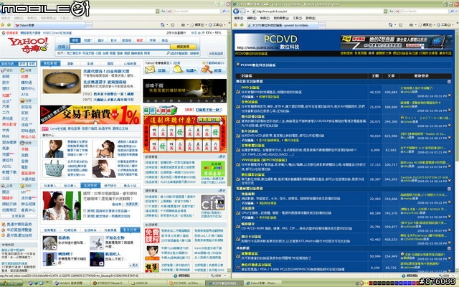Click the Live Search box in PCDVD window
The width and height of the screenshot is (459, 287).
coord(425,11)
